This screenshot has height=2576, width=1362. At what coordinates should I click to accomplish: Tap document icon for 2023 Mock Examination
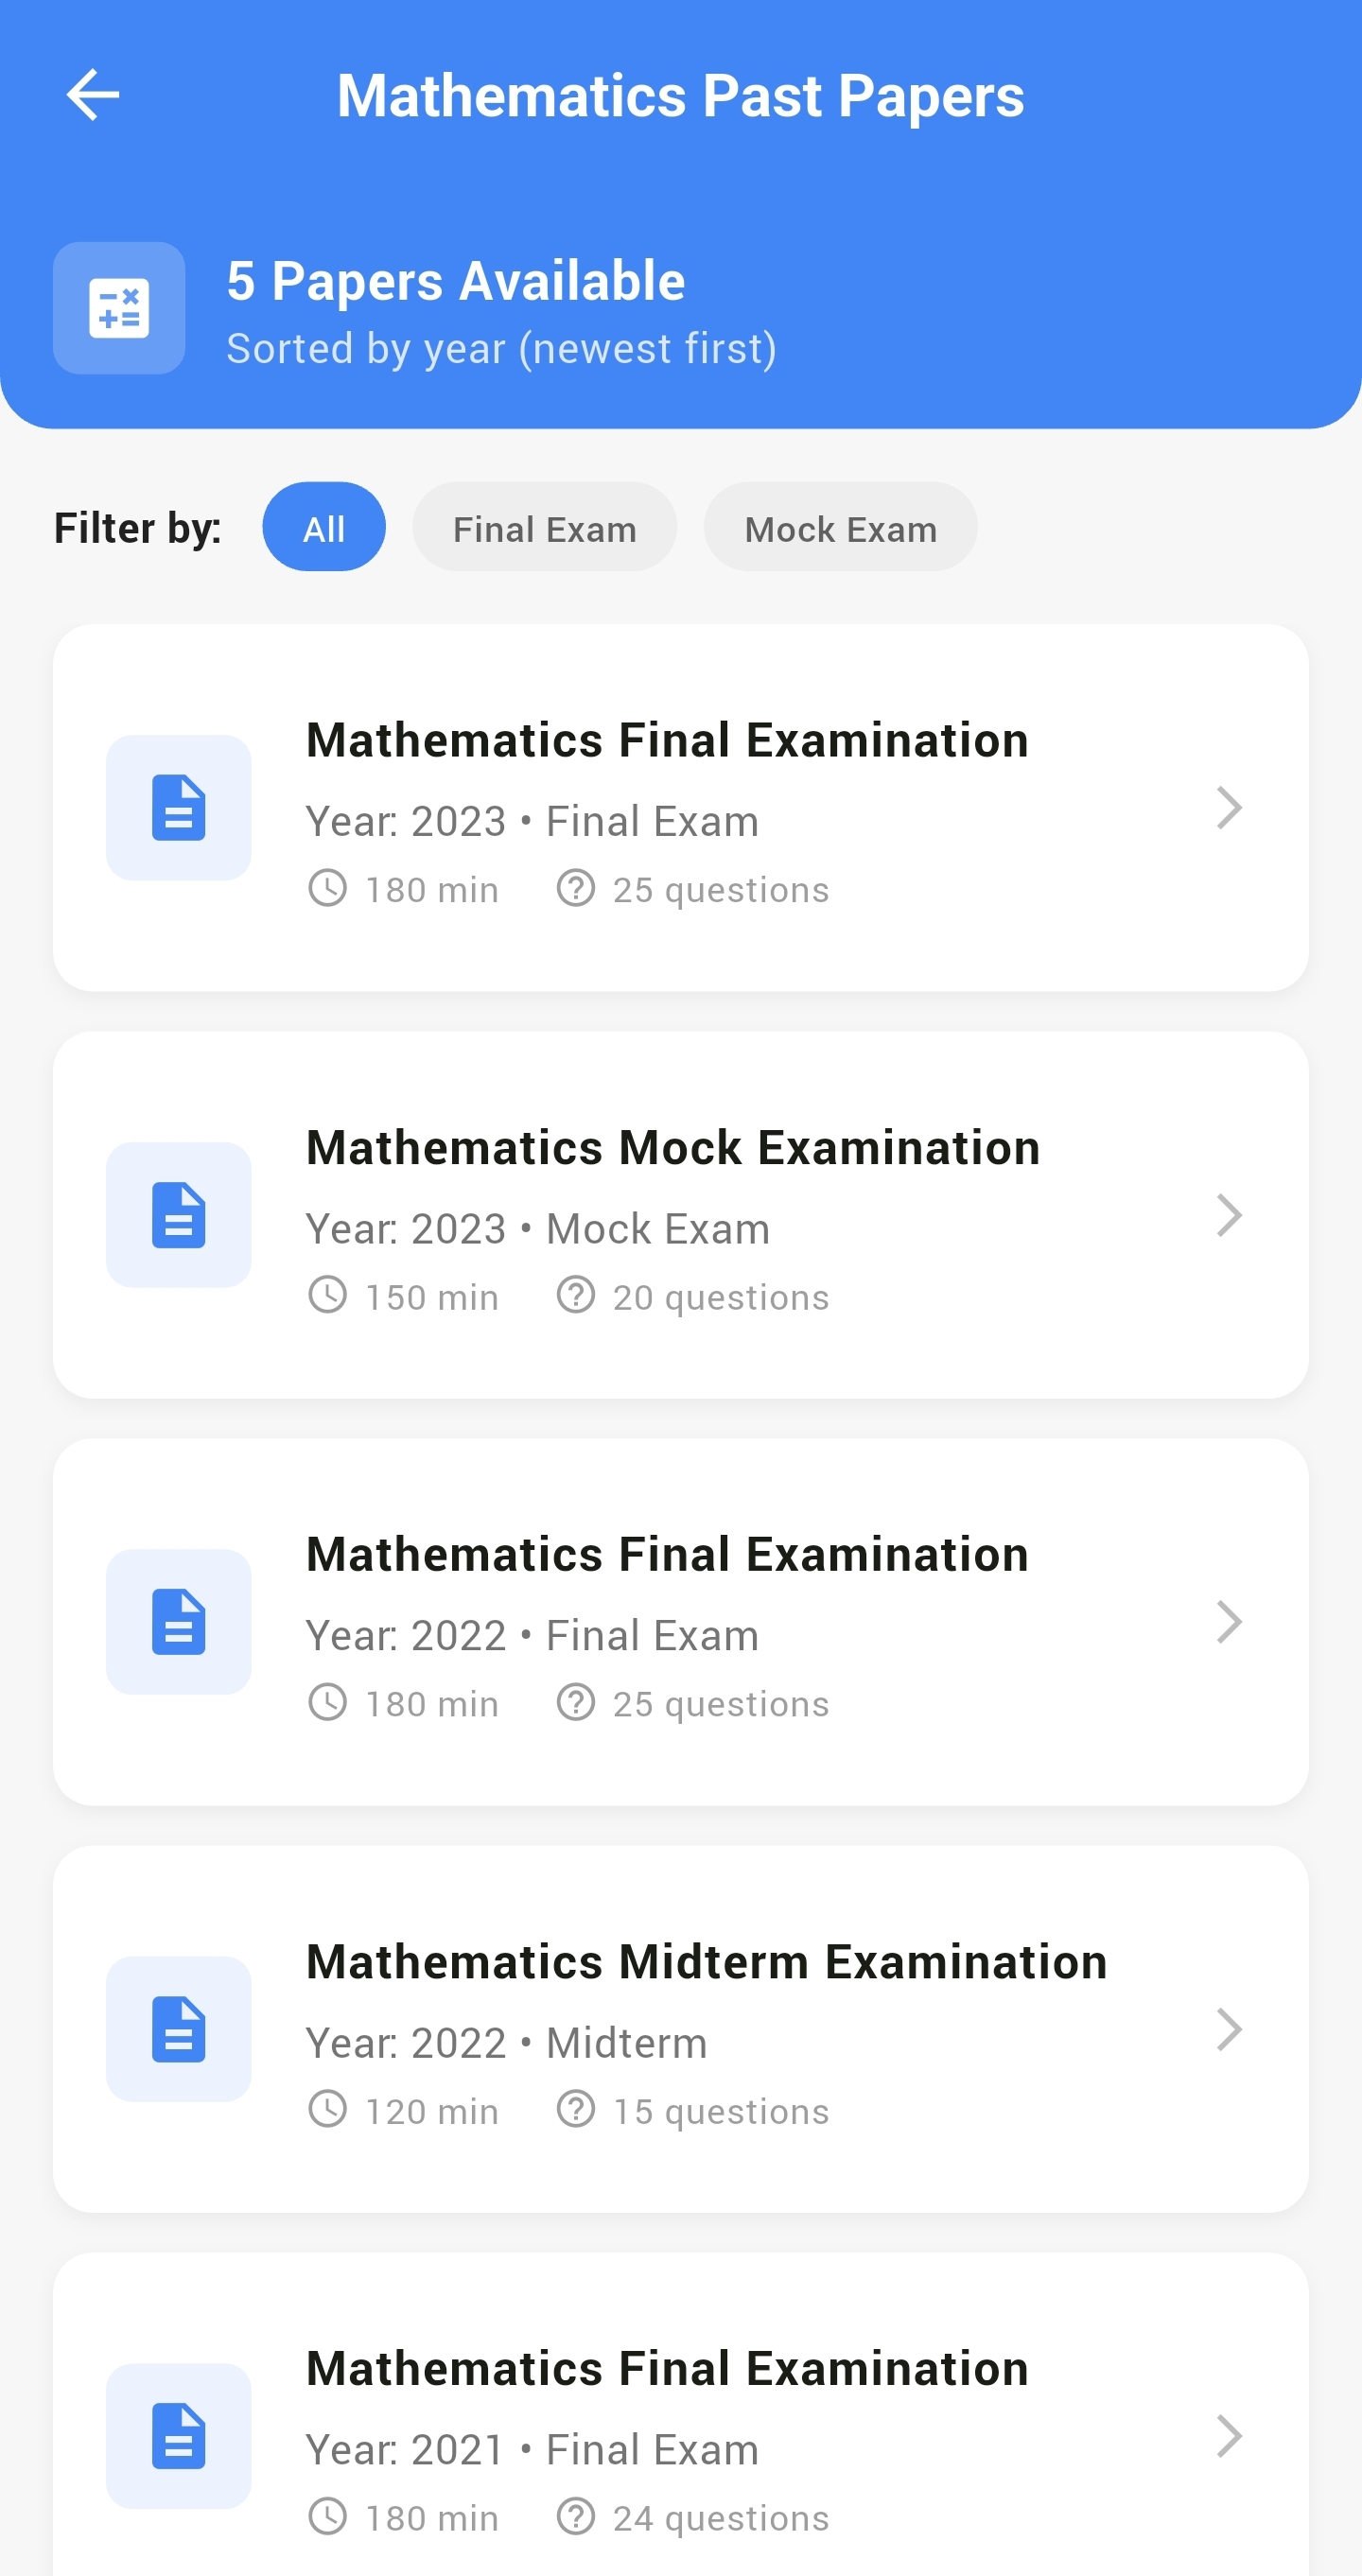(179, 1215)
